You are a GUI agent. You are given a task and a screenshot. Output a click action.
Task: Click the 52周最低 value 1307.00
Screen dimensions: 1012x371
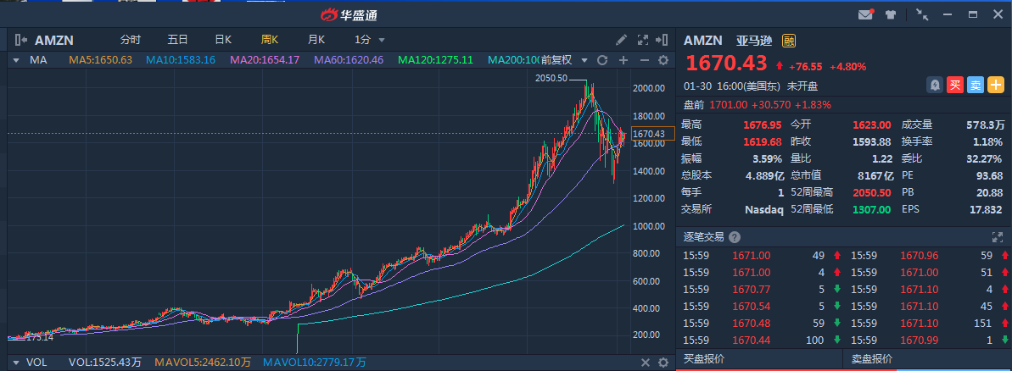(871, 208)
